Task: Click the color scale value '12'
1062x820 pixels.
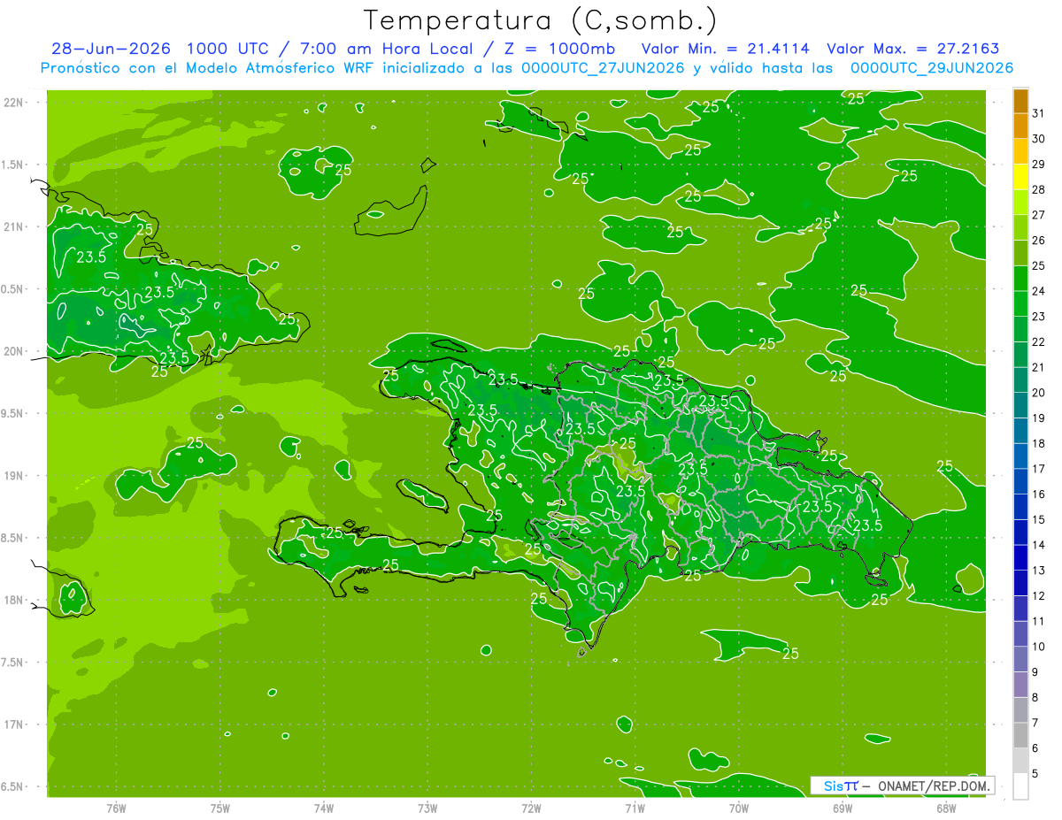Action: [x=1039, y=596]
